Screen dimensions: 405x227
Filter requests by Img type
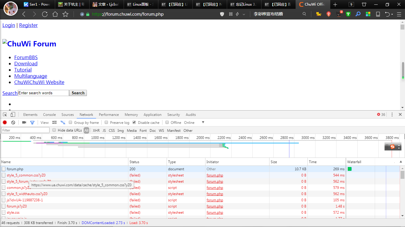click(x=121, y=130)
